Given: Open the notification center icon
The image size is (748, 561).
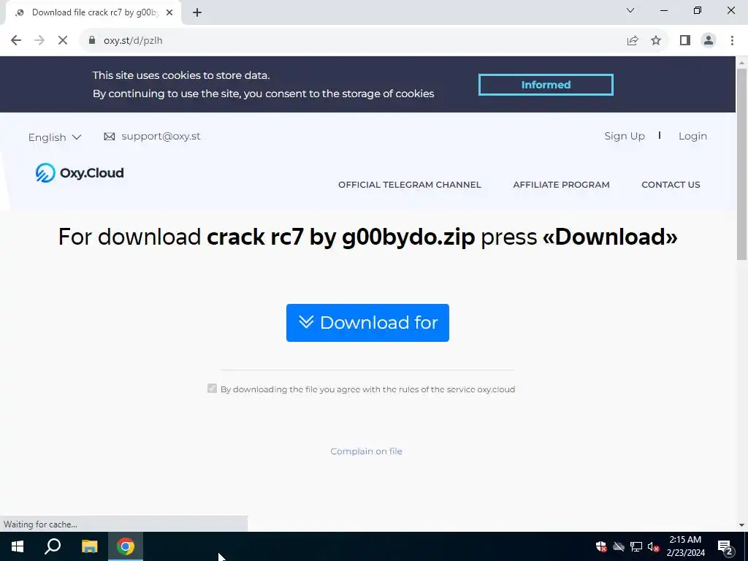Looking at the screenshot, I should 725,546.
